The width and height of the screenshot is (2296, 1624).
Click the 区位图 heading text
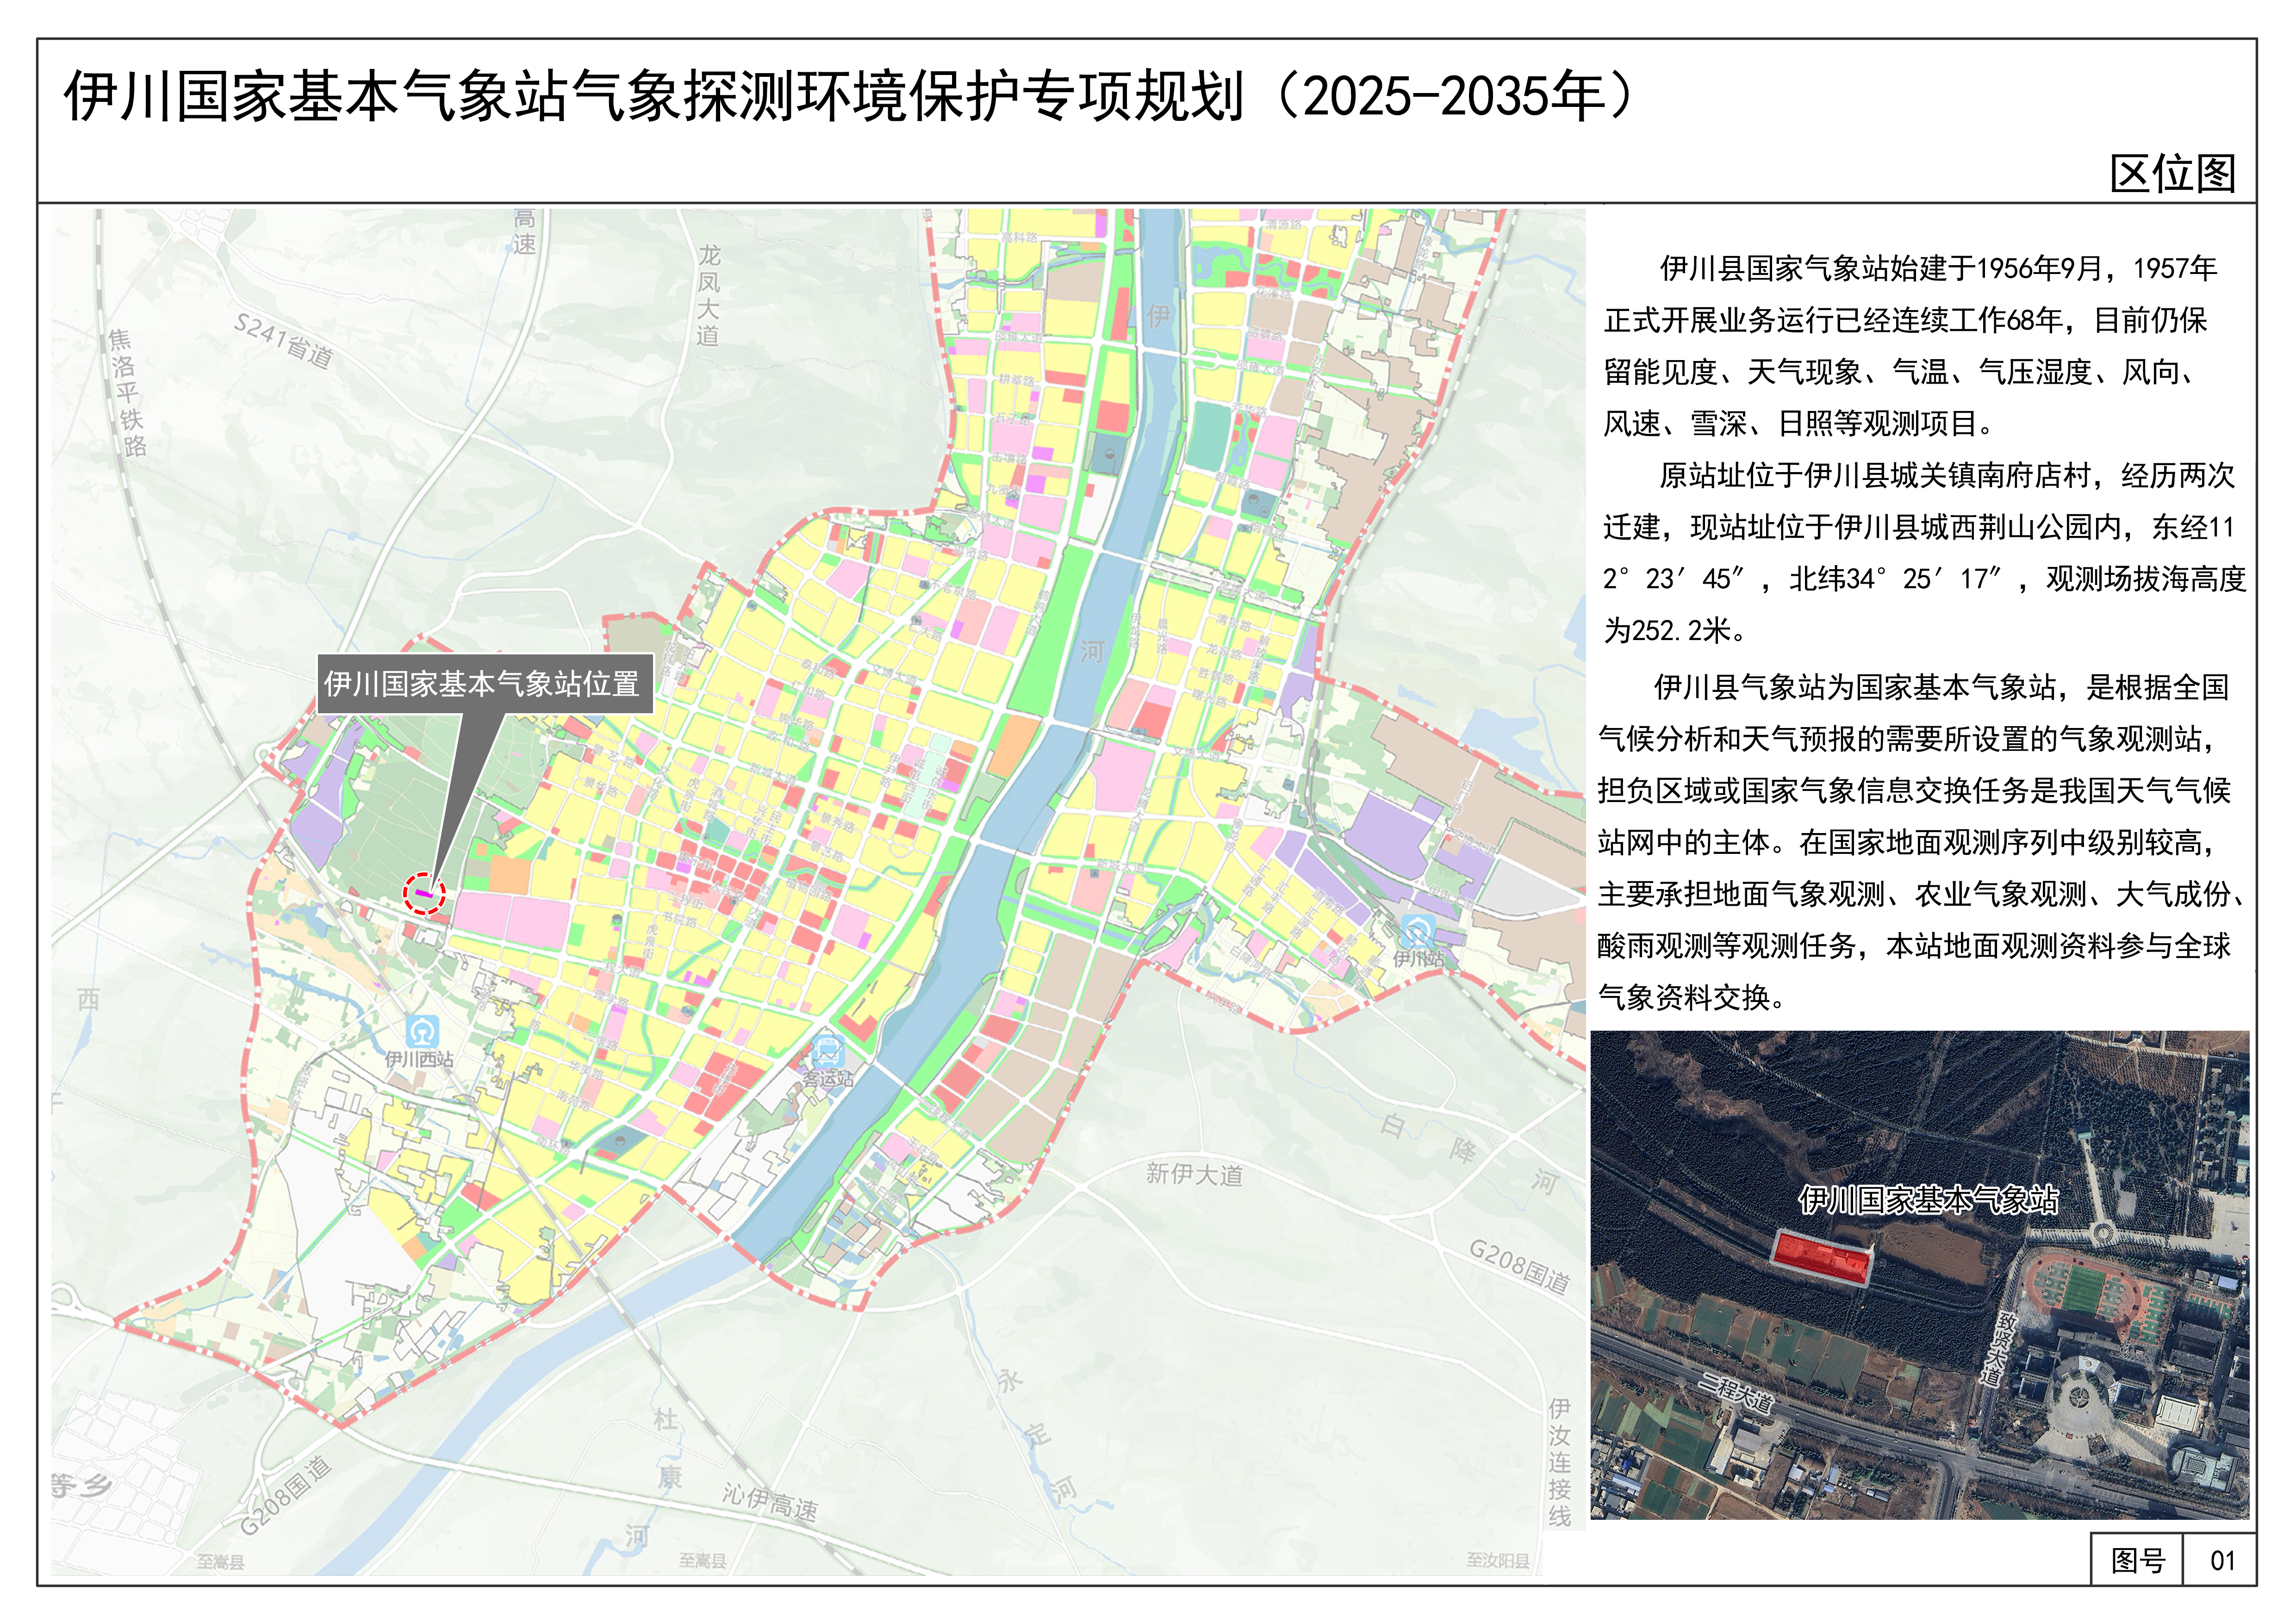[2172, 174]
